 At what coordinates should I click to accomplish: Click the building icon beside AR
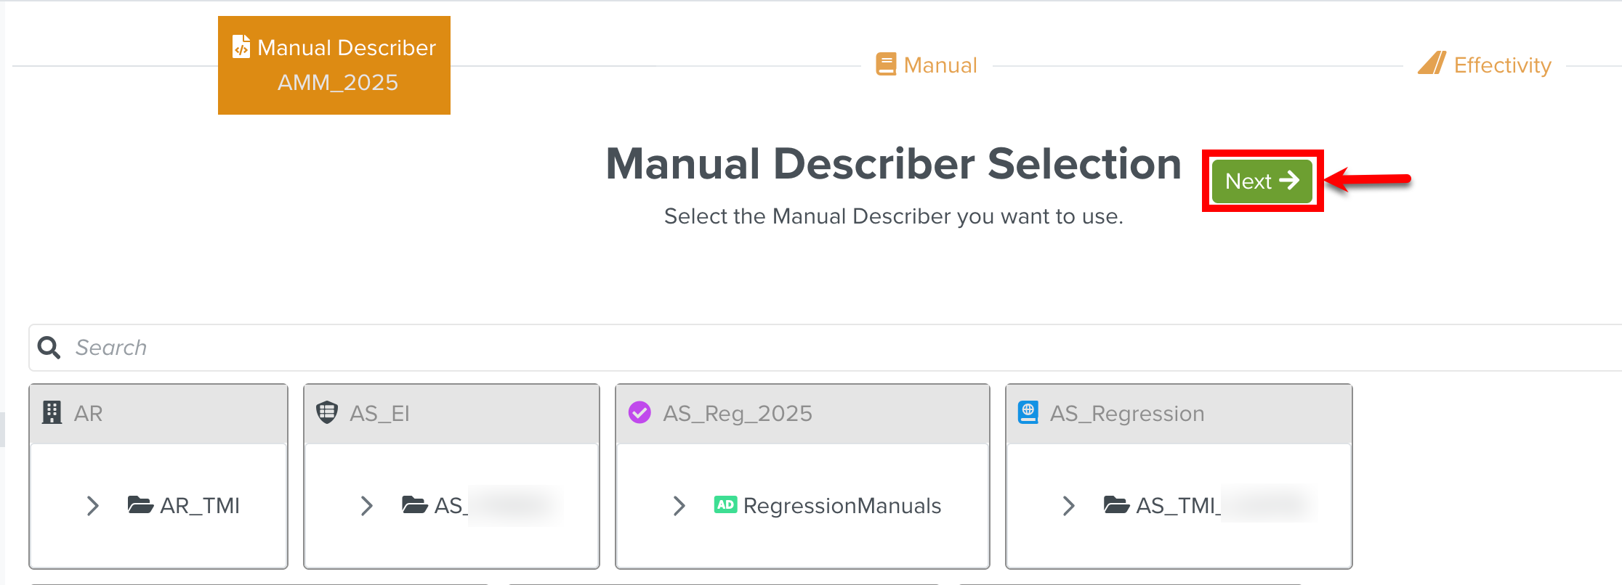pos(52,413)
